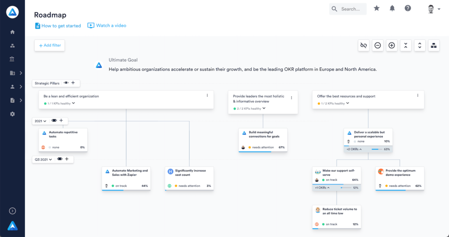Open Significantly increase seat count card
Viewport: 449px width, 237px height.
[x=189, y=178]
